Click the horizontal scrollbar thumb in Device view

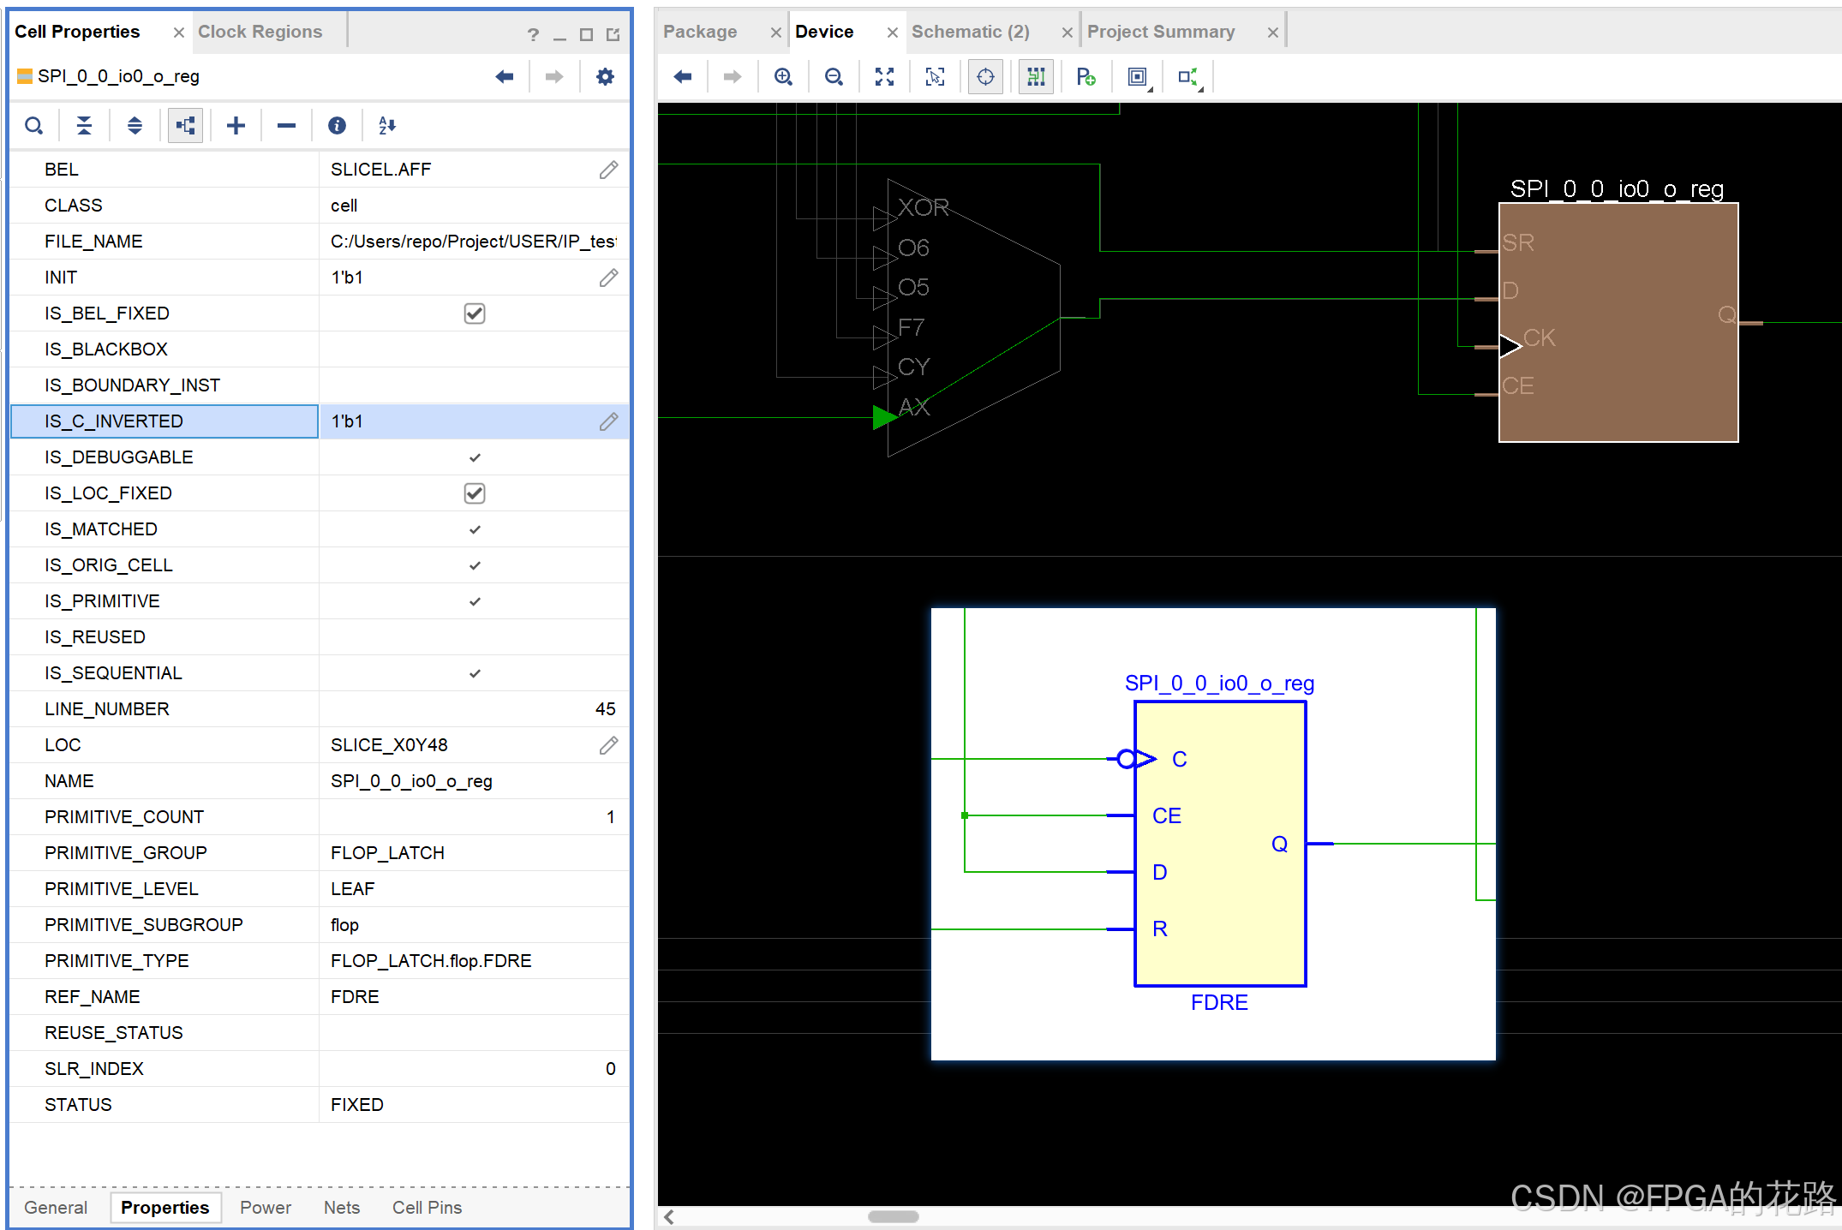(893, 1216)
